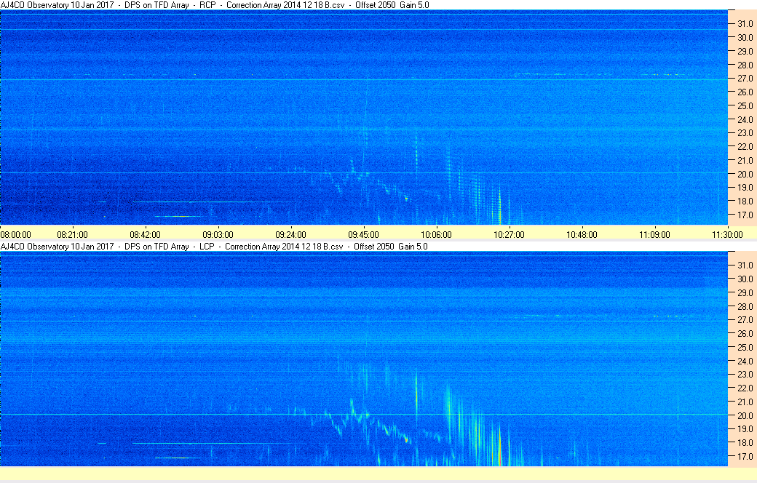The image size is (757, 483).
Task: Select the 27.0 frequency label, RCP panel
Action: [745, 79]
